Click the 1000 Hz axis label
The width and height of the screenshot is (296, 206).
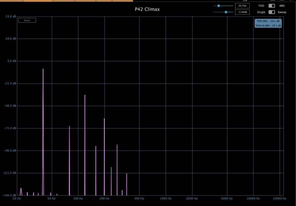(166, 198)
